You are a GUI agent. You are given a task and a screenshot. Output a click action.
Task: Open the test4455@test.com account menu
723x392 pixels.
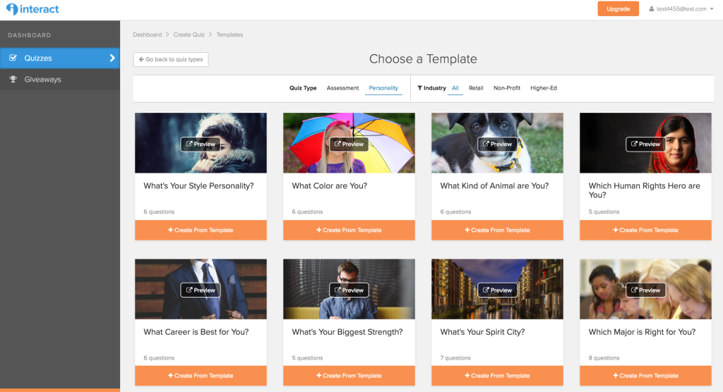click(x=681, y=8)
